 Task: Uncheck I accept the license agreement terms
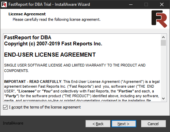(x=5, y=107)
